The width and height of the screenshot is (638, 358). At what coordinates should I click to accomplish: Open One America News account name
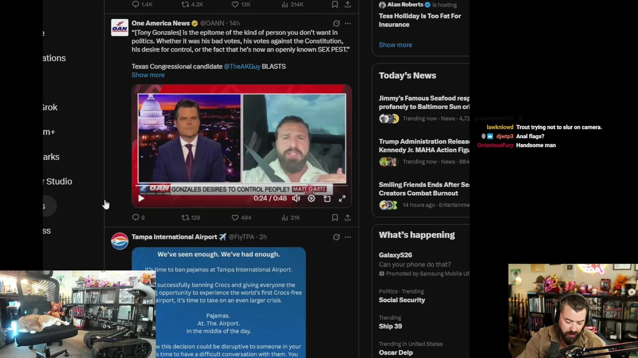click(x=160, y=23)
